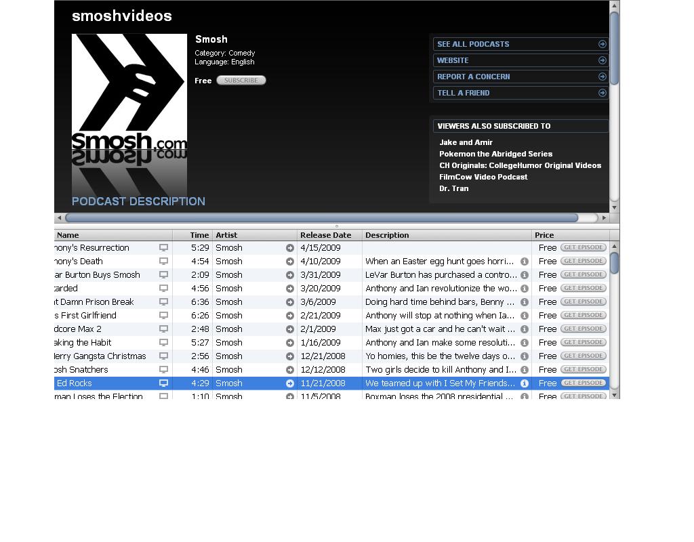Open Dr. Tran podcast
This screenshot has height=542, width=694.
pyautogui.click(x=453, y=188)
